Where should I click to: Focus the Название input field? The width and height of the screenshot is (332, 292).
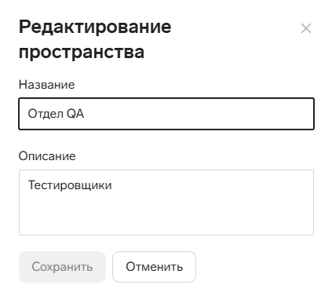click(x=166, y=114)
